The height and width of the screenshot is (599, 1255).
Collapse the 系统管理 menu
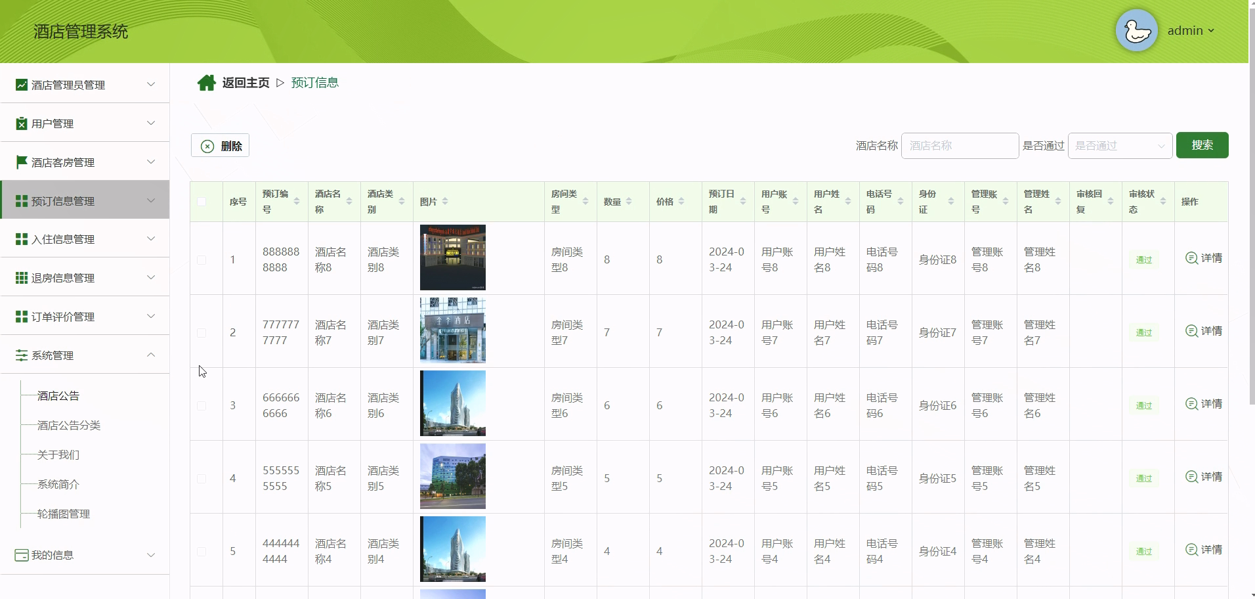click(85, 355)
